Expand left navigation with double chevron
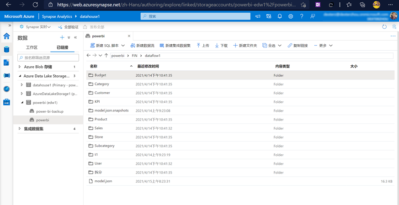 10,26
